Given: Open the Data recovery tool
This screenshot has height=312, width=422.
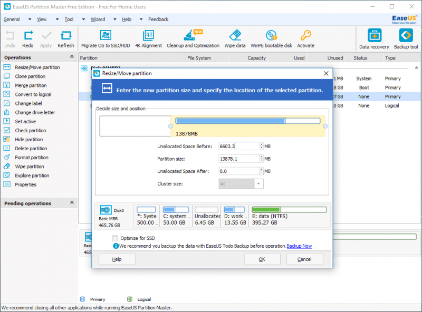Looking at the screenshot, I should 374,37.
